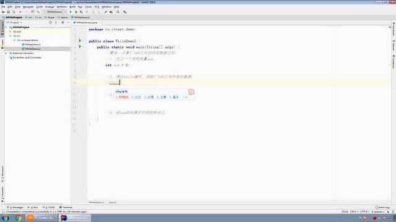Hide the Project panel with minimize icon
This screenshot has width=396, height=222.
[x=68, y=22]
